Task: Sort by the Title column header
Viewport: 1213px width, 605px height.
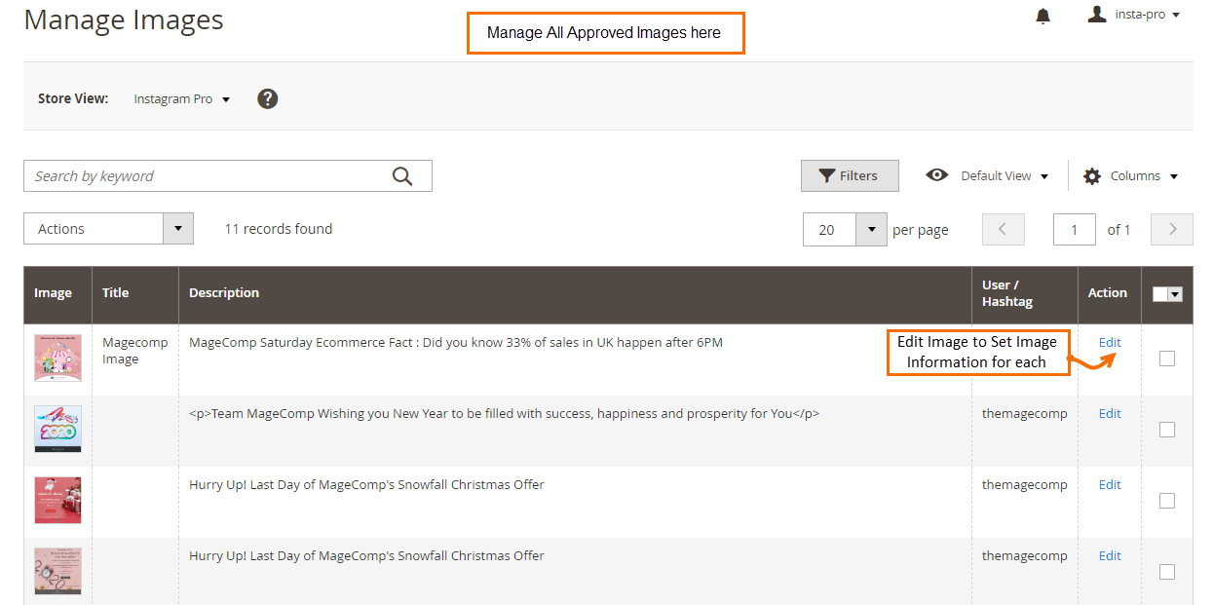Action: coord(116,293)
